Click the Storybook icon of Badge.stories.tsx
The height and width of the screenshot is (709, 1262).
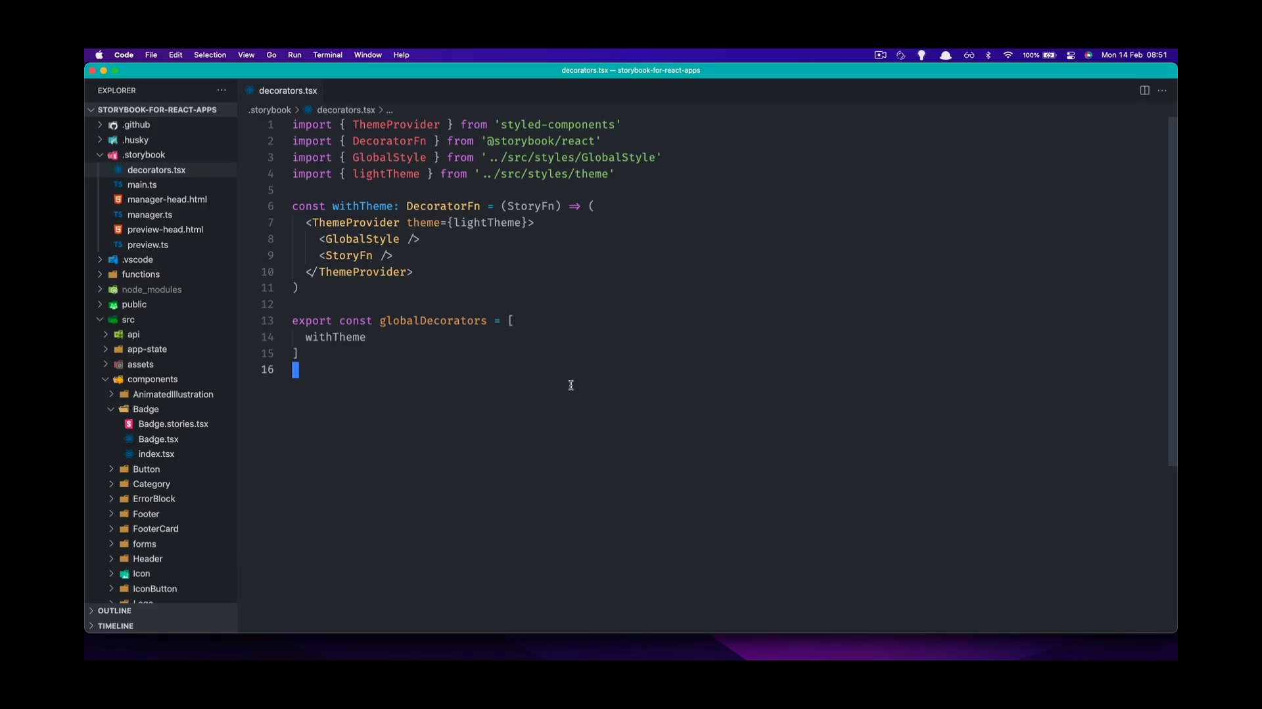tap(129, 424)
